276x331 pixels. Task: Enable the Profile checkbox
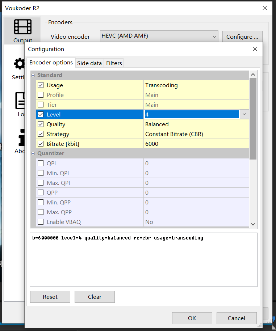[x=41, y=95]
